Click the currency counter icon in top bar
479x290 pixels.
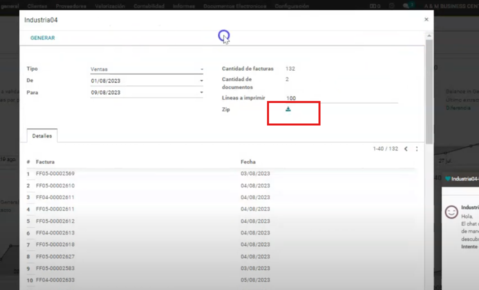click(x=374, y=6)
